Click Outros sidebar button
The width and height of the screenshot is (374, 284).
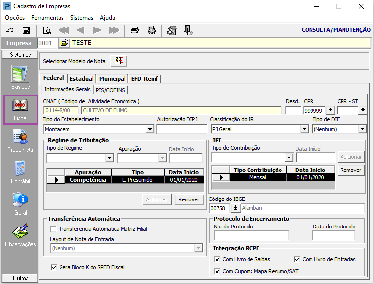[20, 278]
